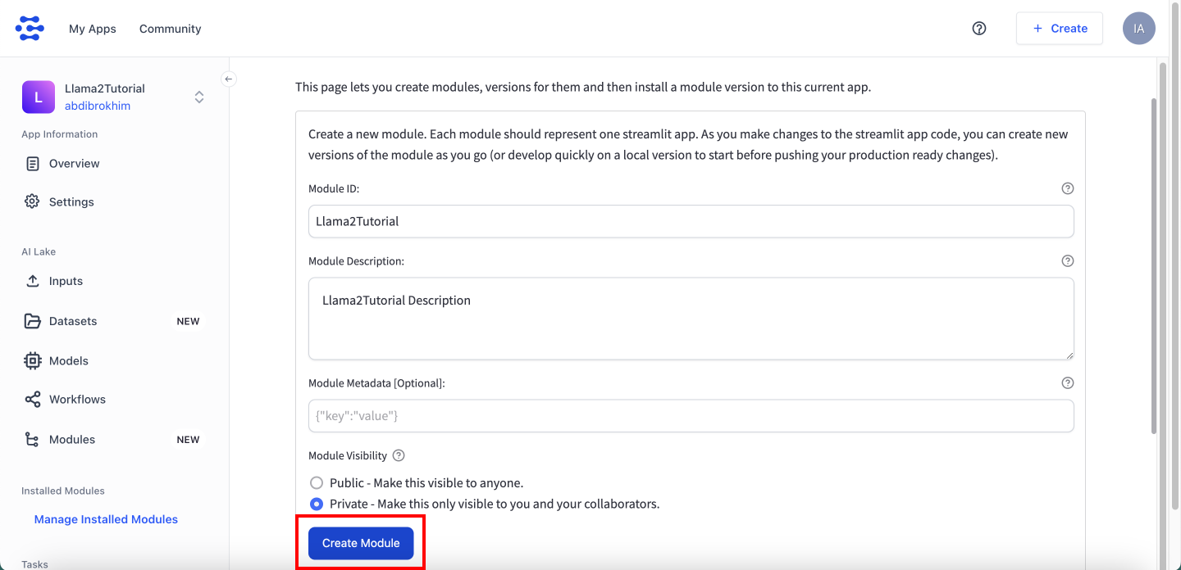Collapse sidebar with the arrow icon
The image size is (1181, 570).
coord(230,79)
